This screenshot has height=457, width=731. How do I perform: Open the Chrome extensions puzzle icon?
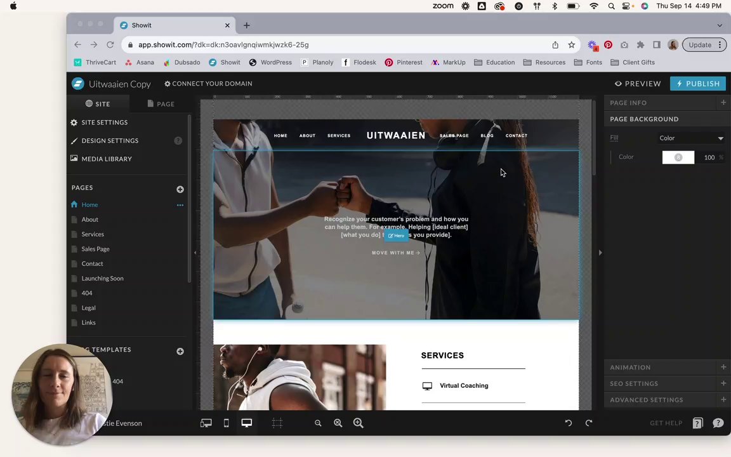click(x=640, y=45)
